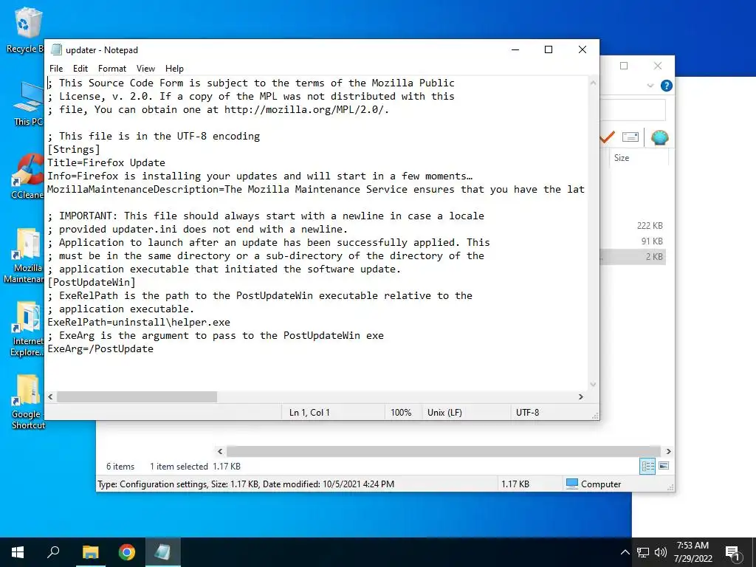Select the Mozilla Maintenance desktop folder
Viewport: 756px width, 567px height.
pyautogui.click(x=25, y=255)
